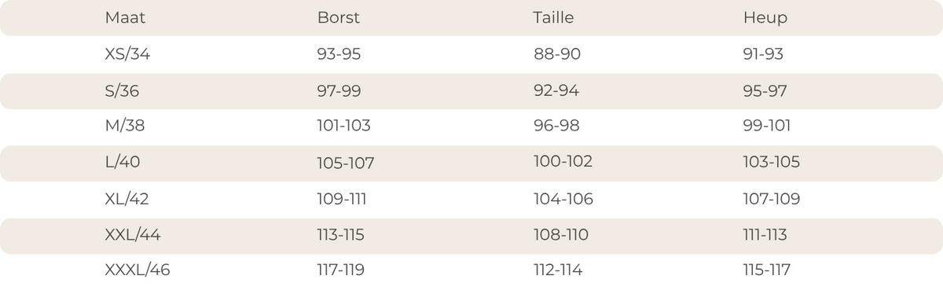
Task: Click the Taille value 104-106
Action: pos(563,200)
